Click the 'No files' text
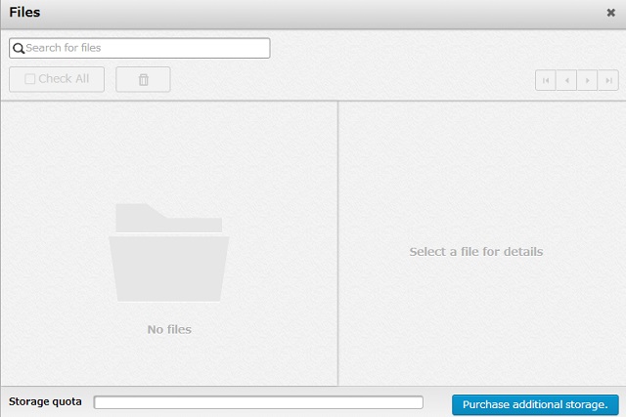 (169, 329)
